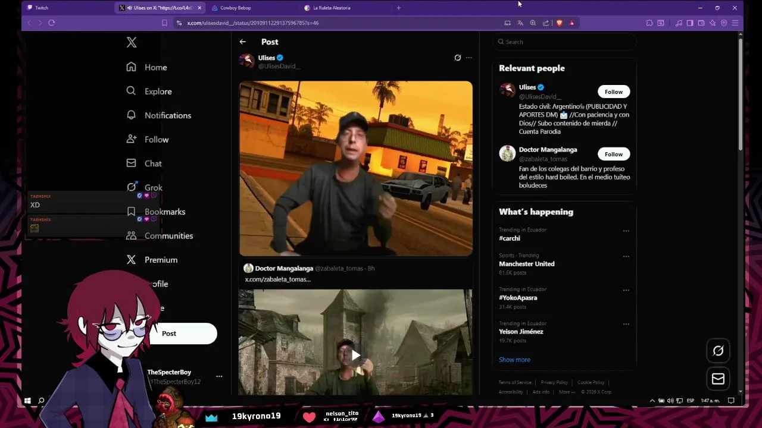This screenshot has width=762, height=428.
Task: Open options dots for #carchi trend
Action: [626, 231]
